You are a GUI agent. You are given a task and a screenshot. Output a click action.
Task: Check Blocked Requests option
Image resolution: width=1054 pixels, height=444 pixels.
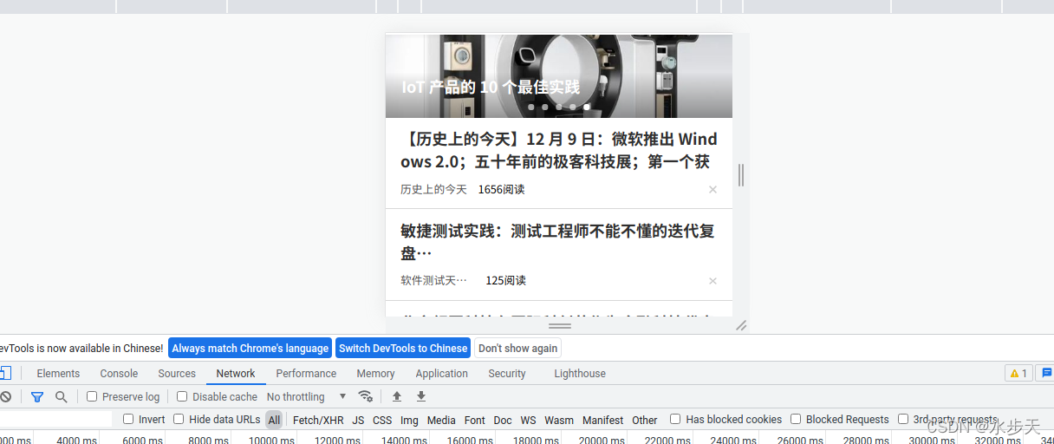[x=796, y=419]
